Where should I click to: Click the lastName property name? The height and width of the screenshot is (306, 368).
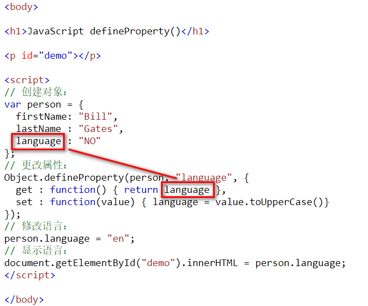point(39,129)
